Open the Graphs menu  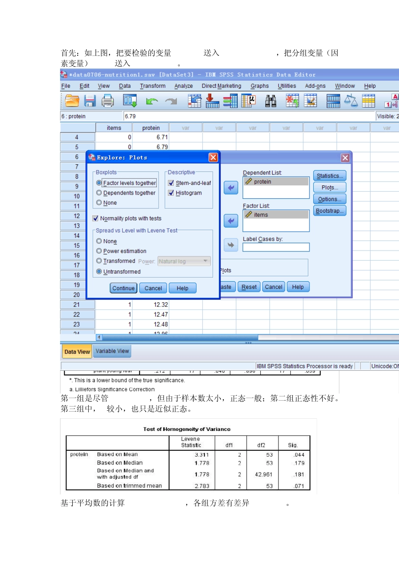[x=260, y=86]
